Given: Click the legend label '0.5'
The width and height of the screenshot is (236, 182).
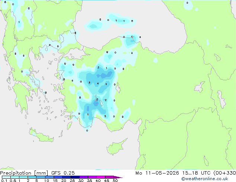Looking at the screenshot, I should (13, 181).
